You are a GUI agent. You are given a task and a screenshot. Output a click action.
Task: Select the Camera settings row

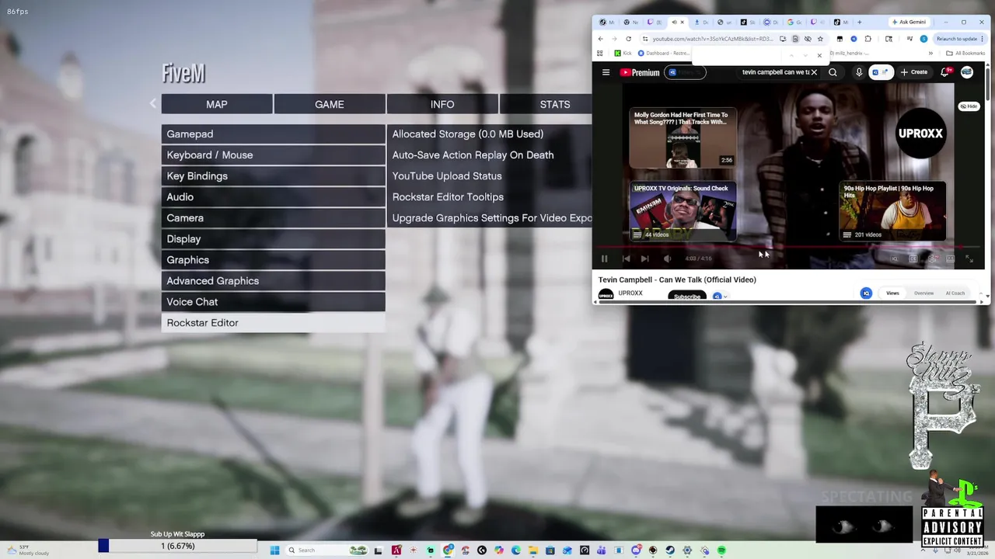pyautogui.click(x=273, y=218)
